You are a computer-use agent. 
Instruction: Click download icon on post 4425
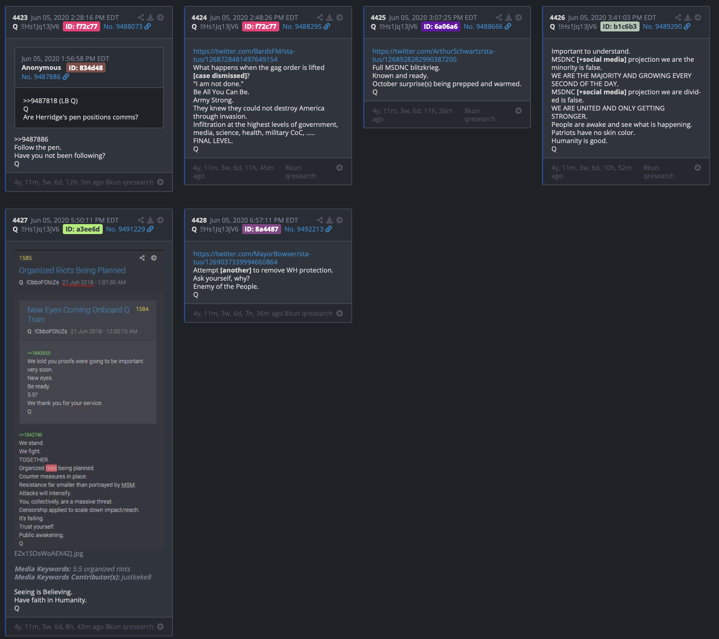click(509, 17)
